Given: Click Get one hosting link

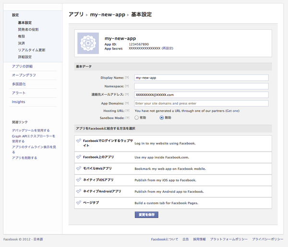Looking at the screenshot, I should tap(232, 111).
